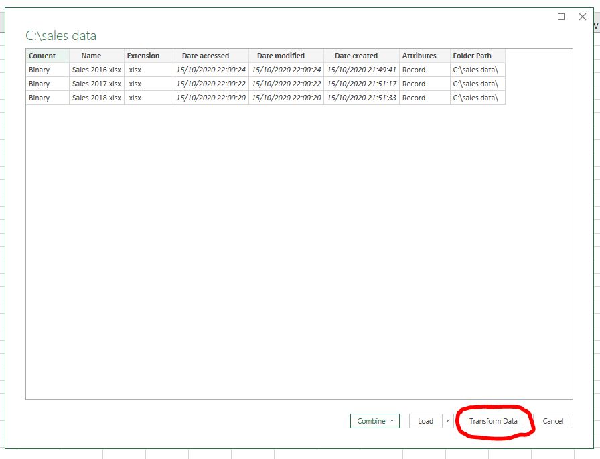Close the dialog using the X icon
Screen dimensions: 600x459
coord(582,17)
